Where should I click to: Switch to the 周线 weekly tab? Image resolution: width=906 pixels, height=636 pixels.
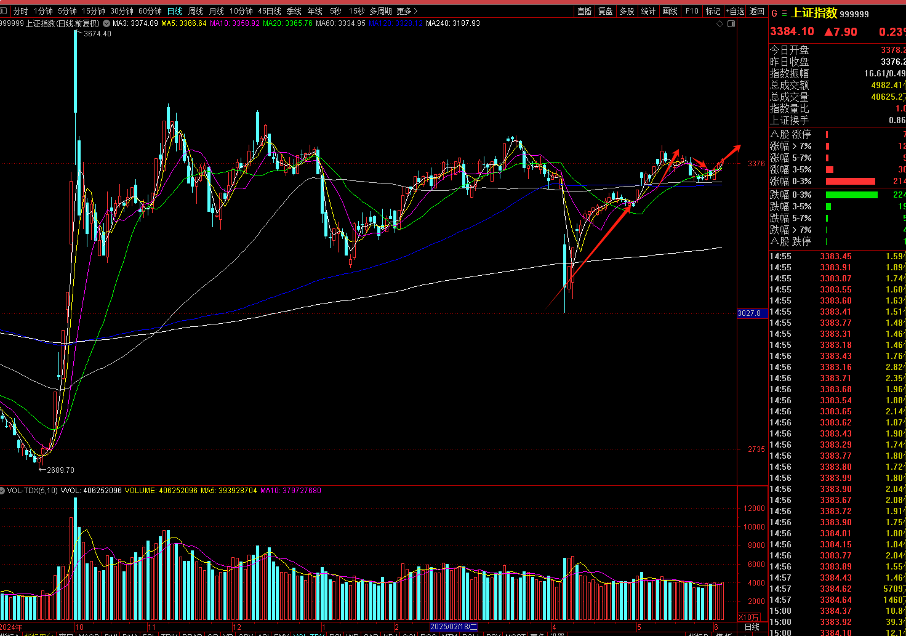196,11
